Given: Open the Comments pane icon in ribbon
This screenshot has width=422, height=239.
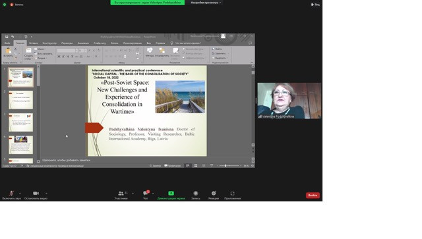Looking at the screenshot, I should coord(250,43).
